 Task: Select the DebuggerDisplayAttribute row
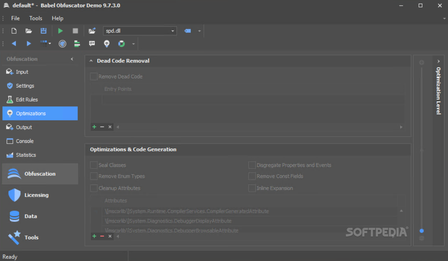pyautogui.click(x=250, y=221)
